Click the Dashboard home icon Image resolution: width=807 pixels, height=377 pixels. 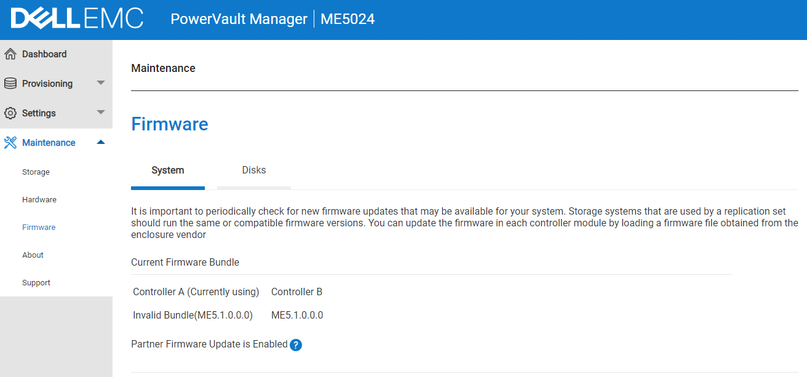10,54
